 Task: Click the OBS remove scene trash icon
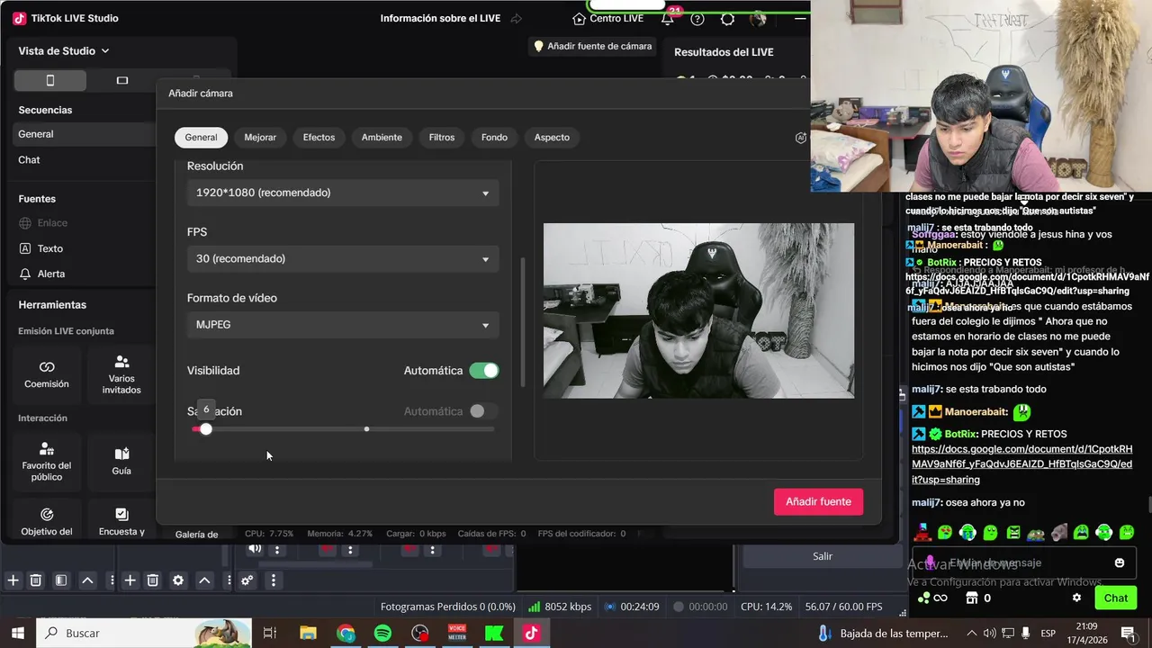click(36, 580)
